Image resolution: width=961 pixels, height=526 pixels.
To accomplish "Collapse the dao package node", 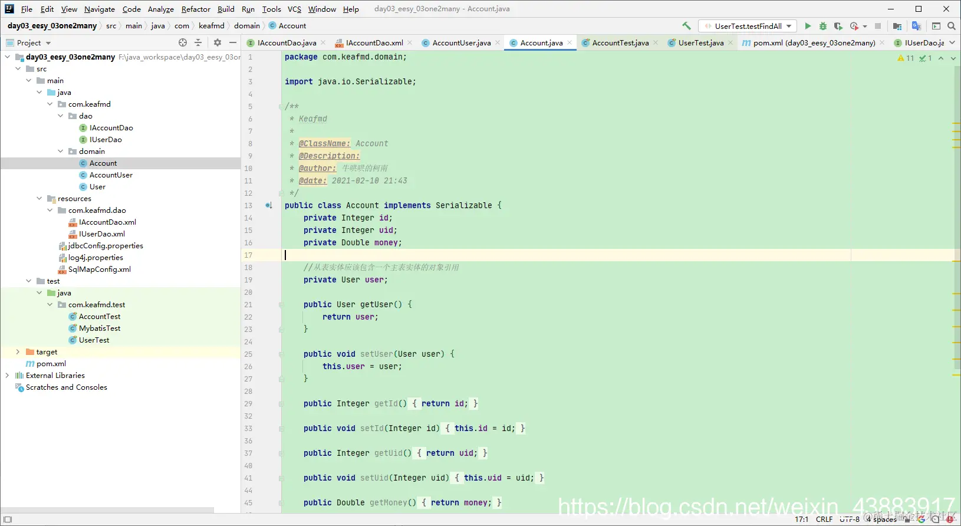I will tap(60, 116).
